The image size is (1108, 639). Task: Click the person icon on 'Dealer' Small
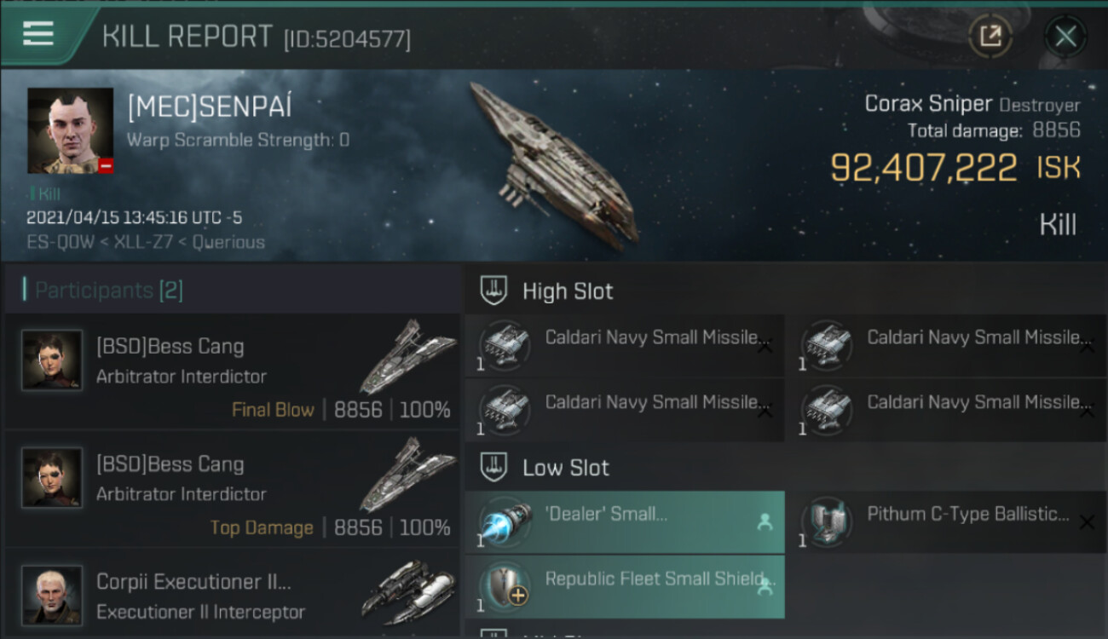(x=765, y=522)
